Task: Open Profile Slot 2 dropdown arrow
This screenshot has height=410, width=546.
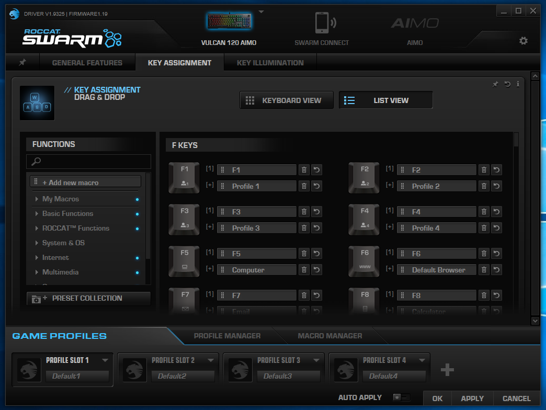Action: pyautogui.click(x=211, y=360)
